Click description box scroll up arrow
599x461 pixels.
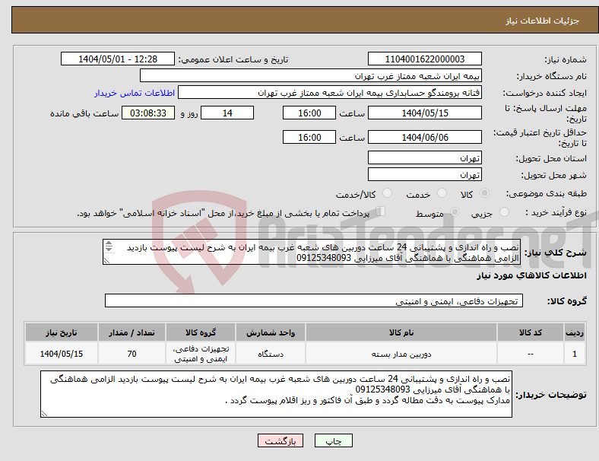tap(109, 243)
